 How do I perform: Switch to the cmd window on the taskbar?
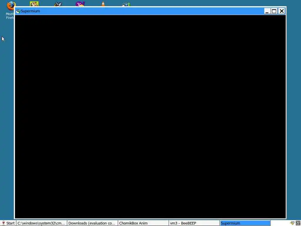pyautogui.click(x=41, y=223)
